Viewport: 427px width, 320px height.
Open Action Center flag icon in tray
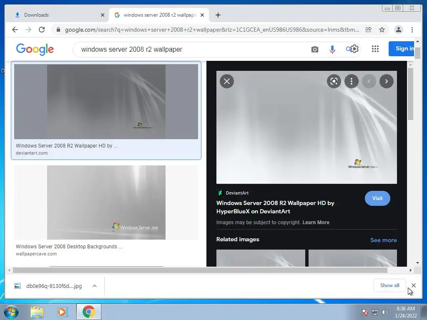pos(365,312)
